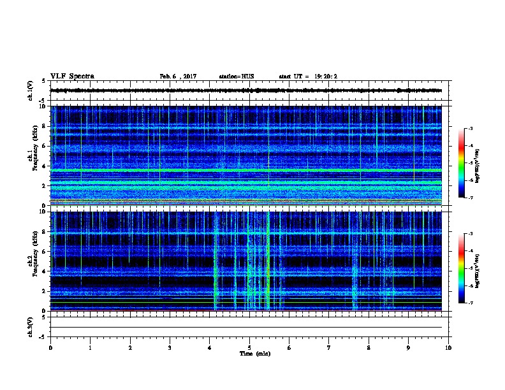Click the "VLF Spectra" plot title
The image size is (505, 390).
tap(72, 76)
